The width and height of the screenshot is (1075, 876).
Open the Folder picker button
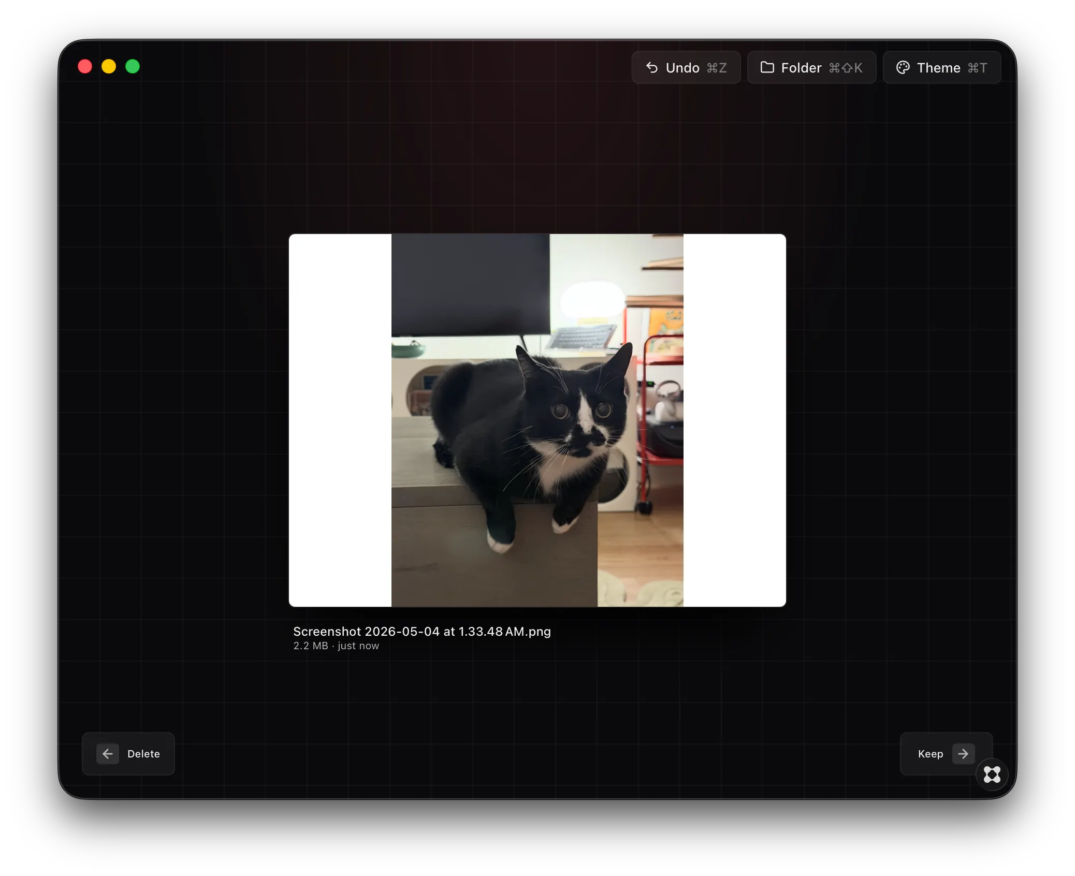811,68
